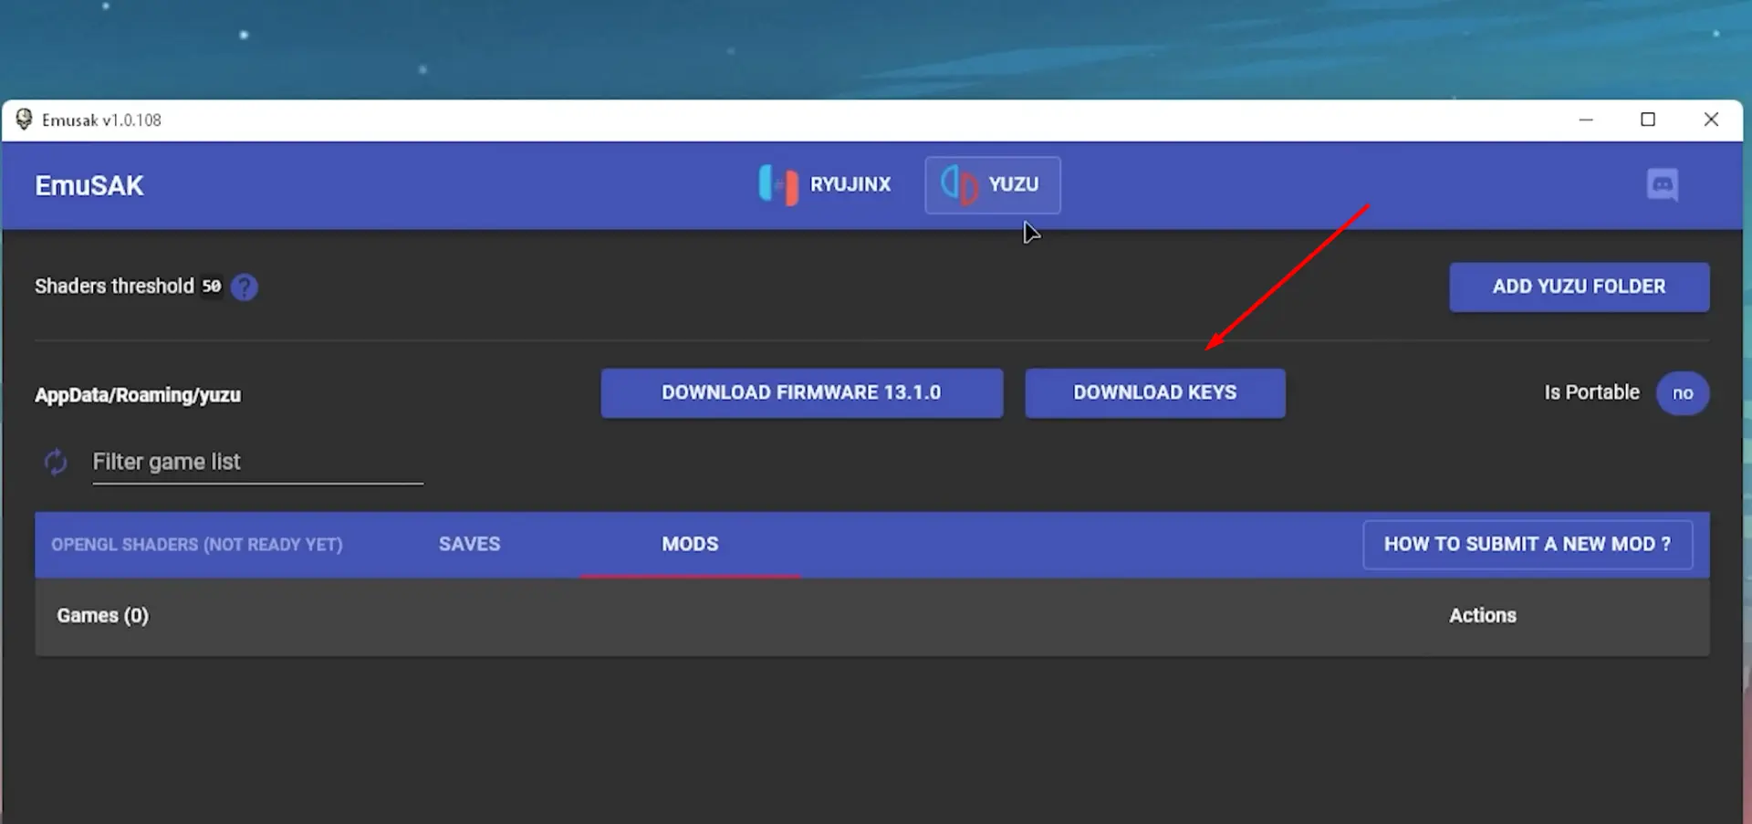Click the Actions column header

coord(1483,616)
